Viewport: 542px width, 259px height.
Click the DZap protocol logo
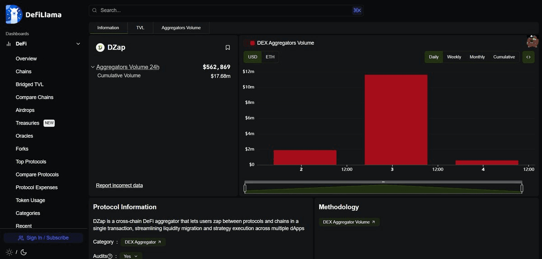pos(100,47)
